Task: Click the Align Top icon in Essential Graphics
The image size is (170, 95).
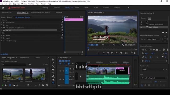Action: (150, 50)
